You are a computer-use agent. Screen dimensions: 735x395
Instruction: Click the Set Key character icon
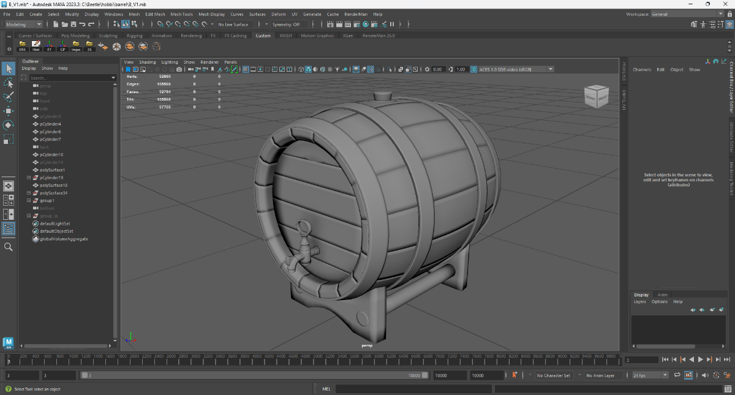click(514, 375)
